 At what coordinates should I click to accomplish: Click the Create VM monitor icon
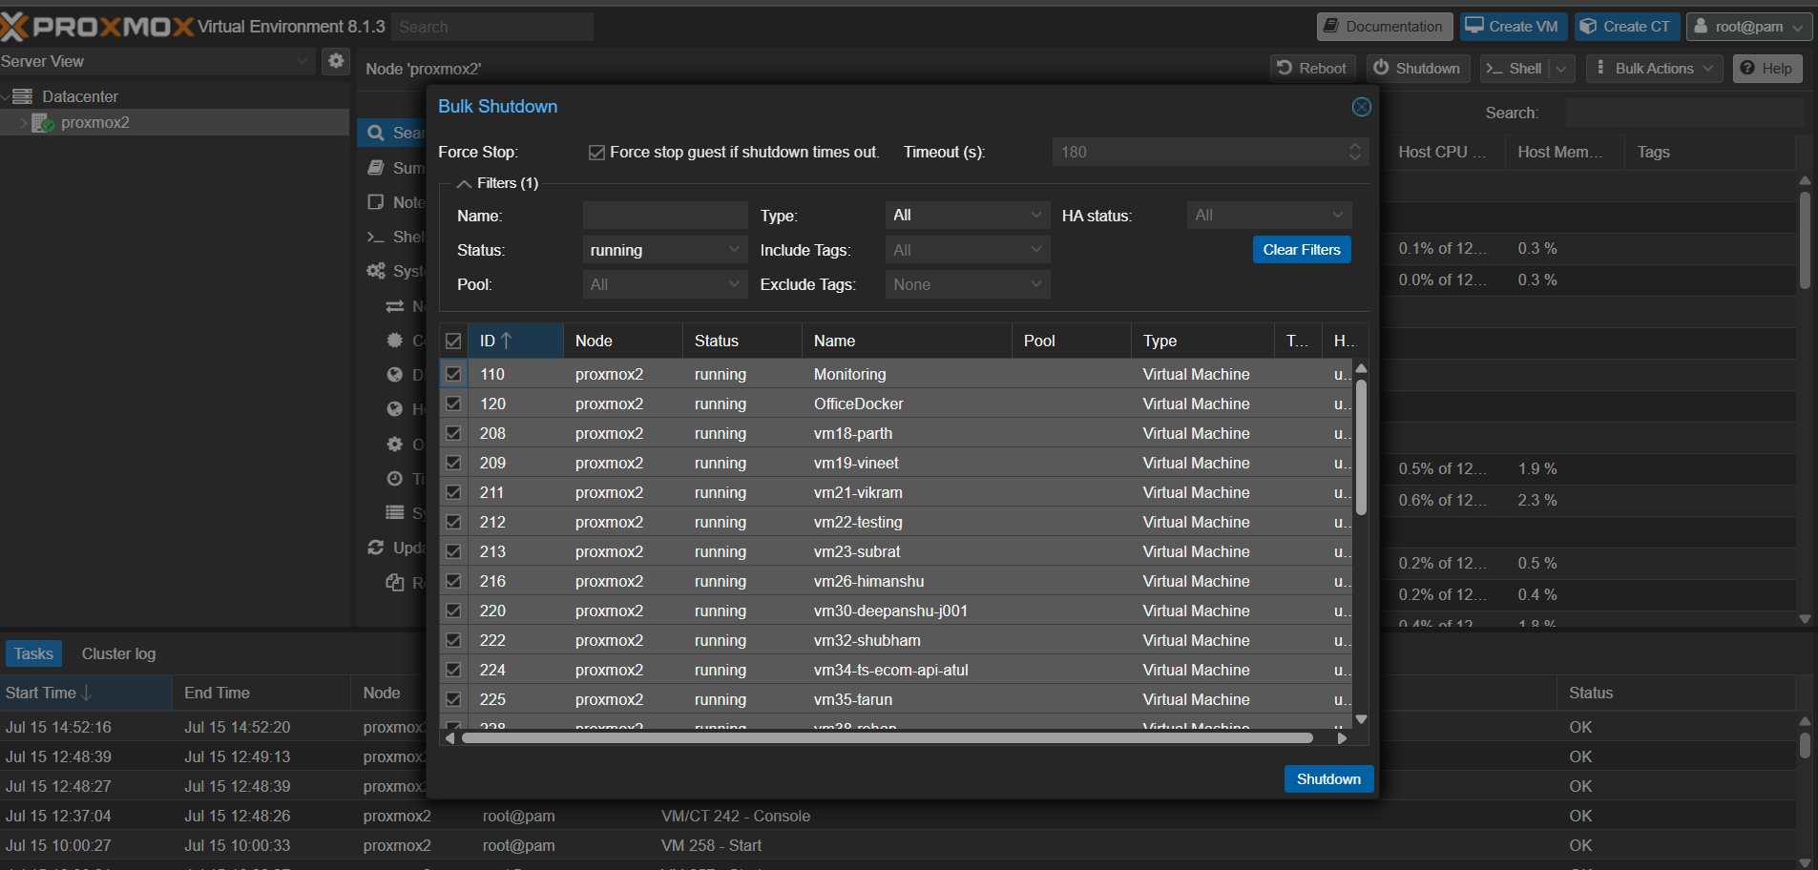(1474, 26)
